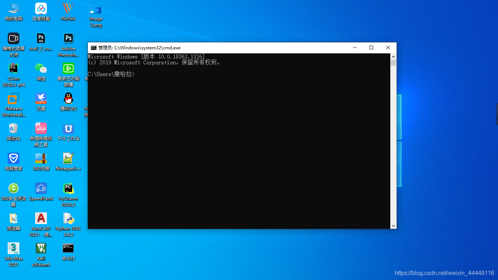Click the title text 管理员: C:\Windows\system32\cmd.exe
This screenshot has height=280, width=498.
coord(140,48)
